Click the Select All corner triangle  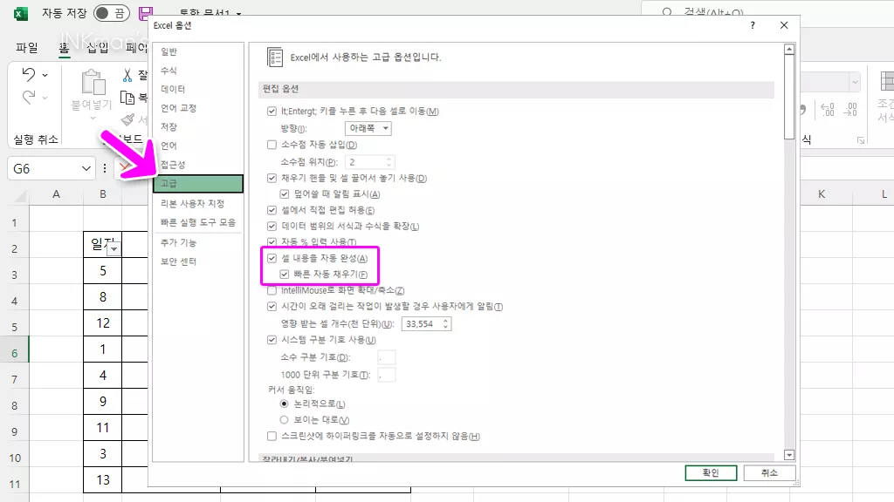click(21, 196)
